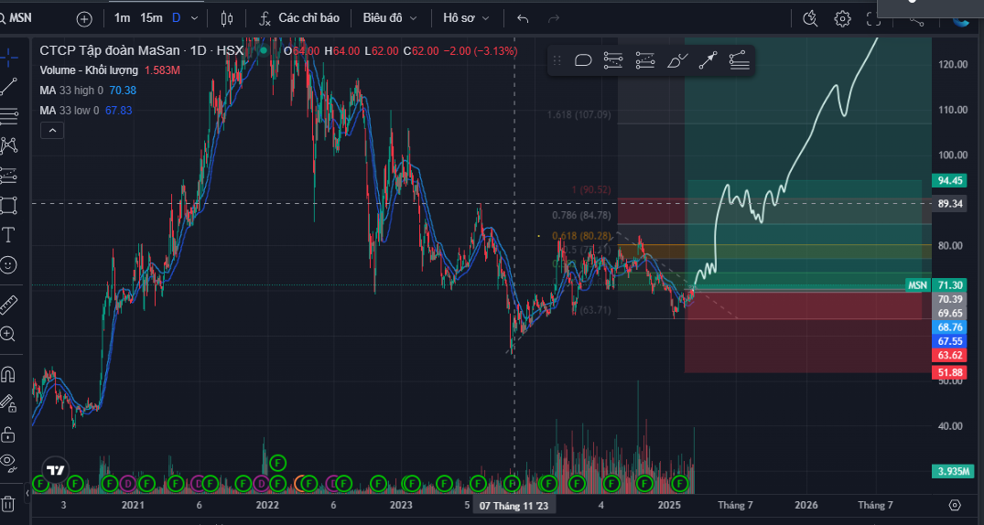Click 07 Tháng 11 '23 date label
The width and height of the screenshot is (984, 525).
coord(514,506)
